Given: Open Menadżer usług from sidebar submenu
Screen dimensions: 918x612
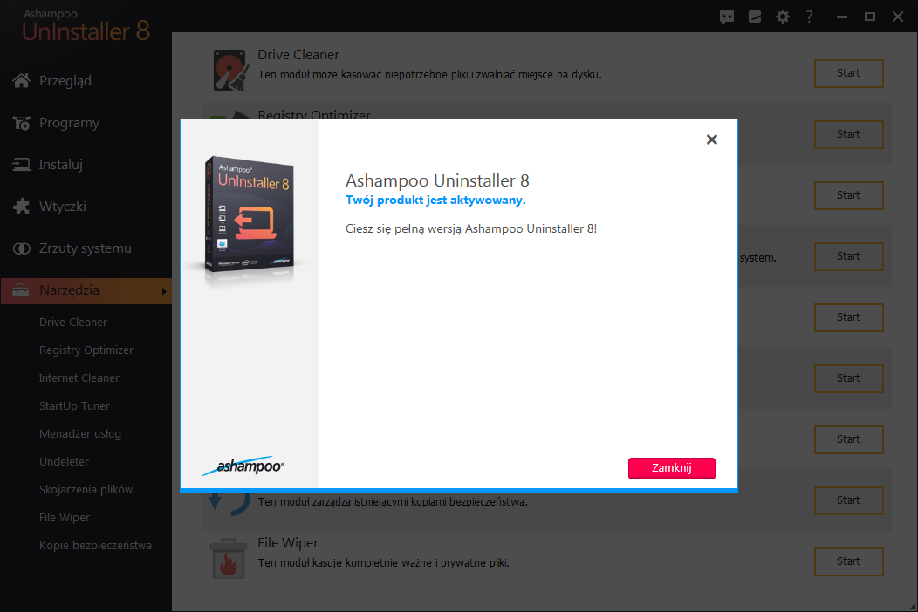Looking at the screenshot, I should [x=80, y=433].
